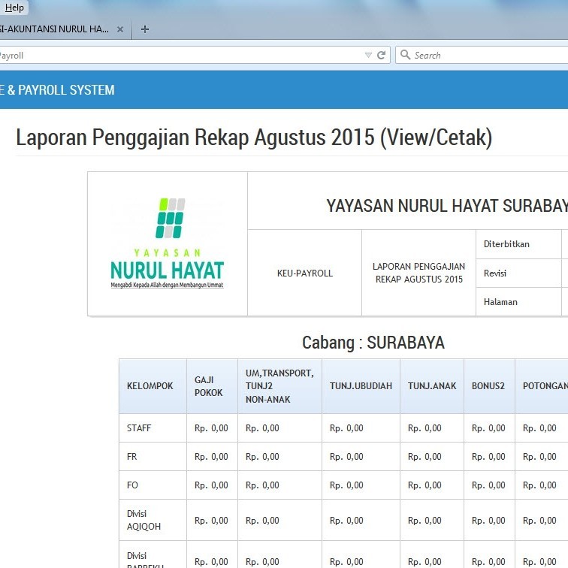Click STAFF row Tunj.Anak value

pyautogui.click(x=424, y=428)
